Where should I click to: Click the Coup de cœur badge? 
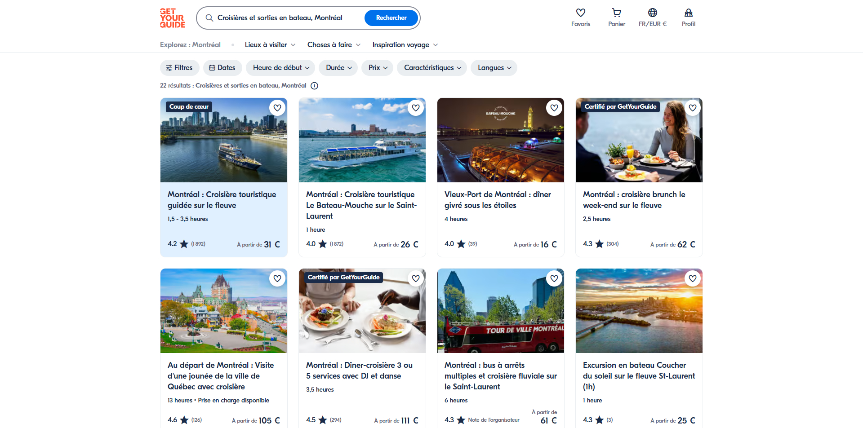(x=189, y=107)
